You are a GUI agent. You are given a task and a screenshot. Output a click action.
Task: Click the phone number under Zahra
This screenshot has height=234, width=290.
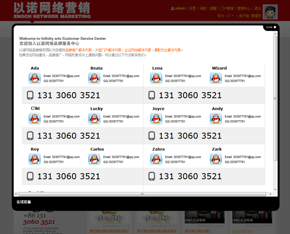click(190, 176)
